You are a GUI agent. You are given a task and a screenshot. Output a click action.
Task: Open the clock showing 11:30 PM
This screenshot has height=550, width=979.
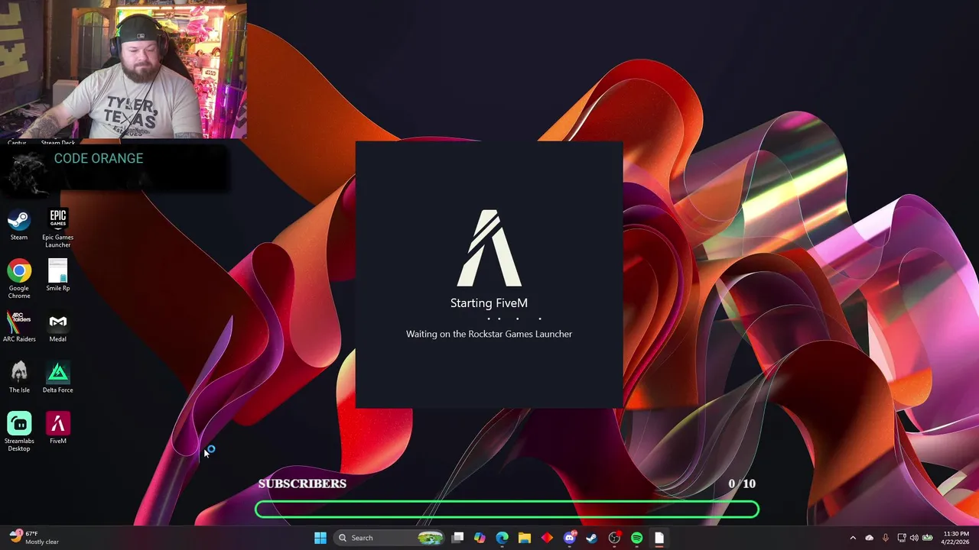coord(956,538)
